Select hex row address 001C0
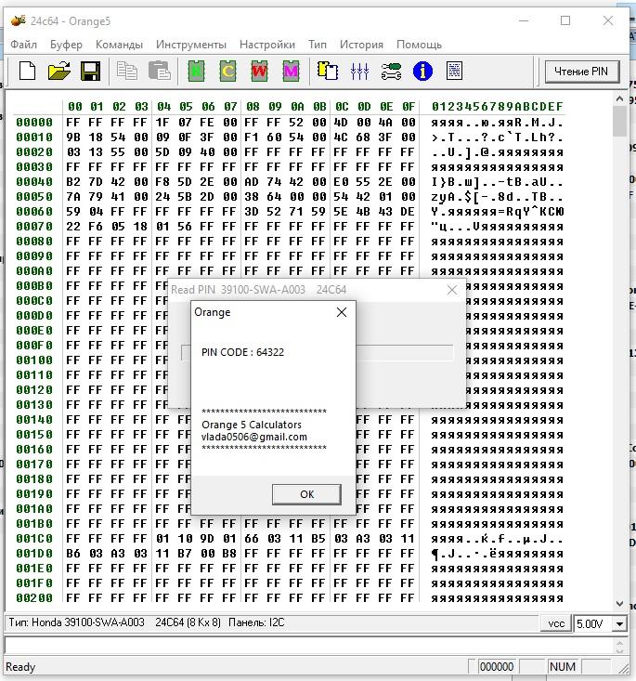Screen dimensions: 636x681 pyautogui.click(x=34, y=539)
